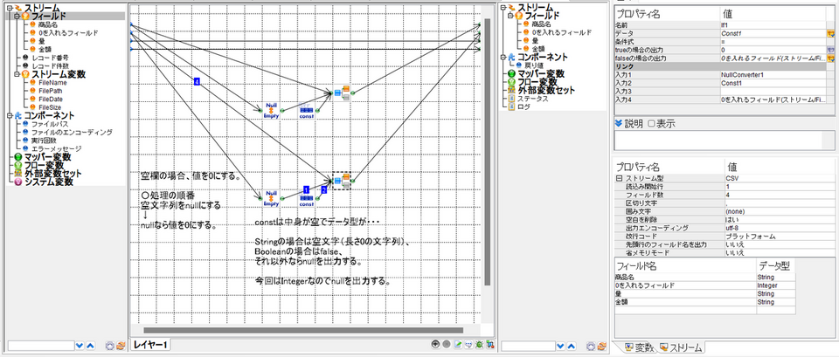Select the lower Null/Empty converter node

coord(271,197)
